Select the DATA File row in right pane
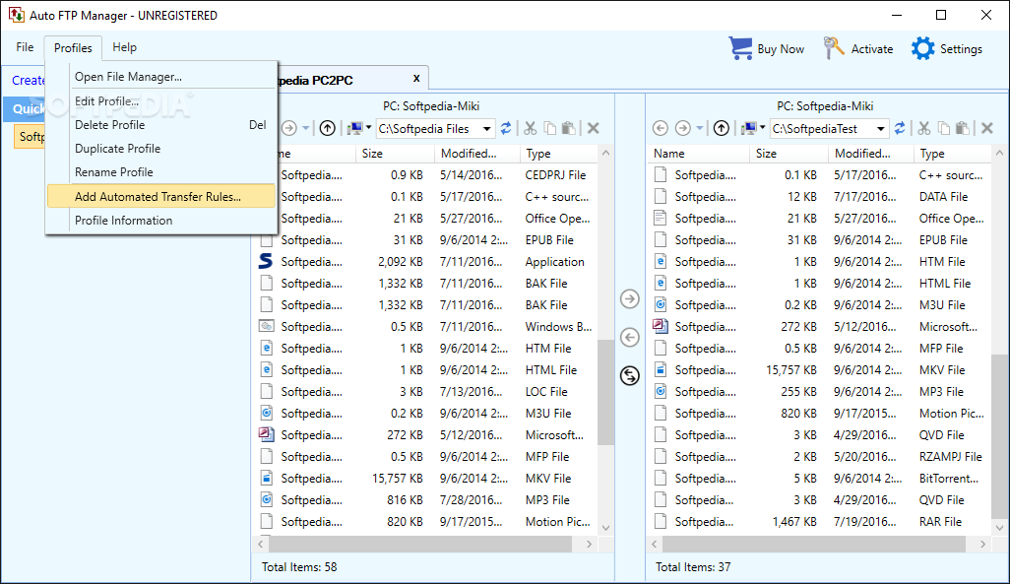The height and width of the screenshot is (584, 1010). (x=819, y=197)
